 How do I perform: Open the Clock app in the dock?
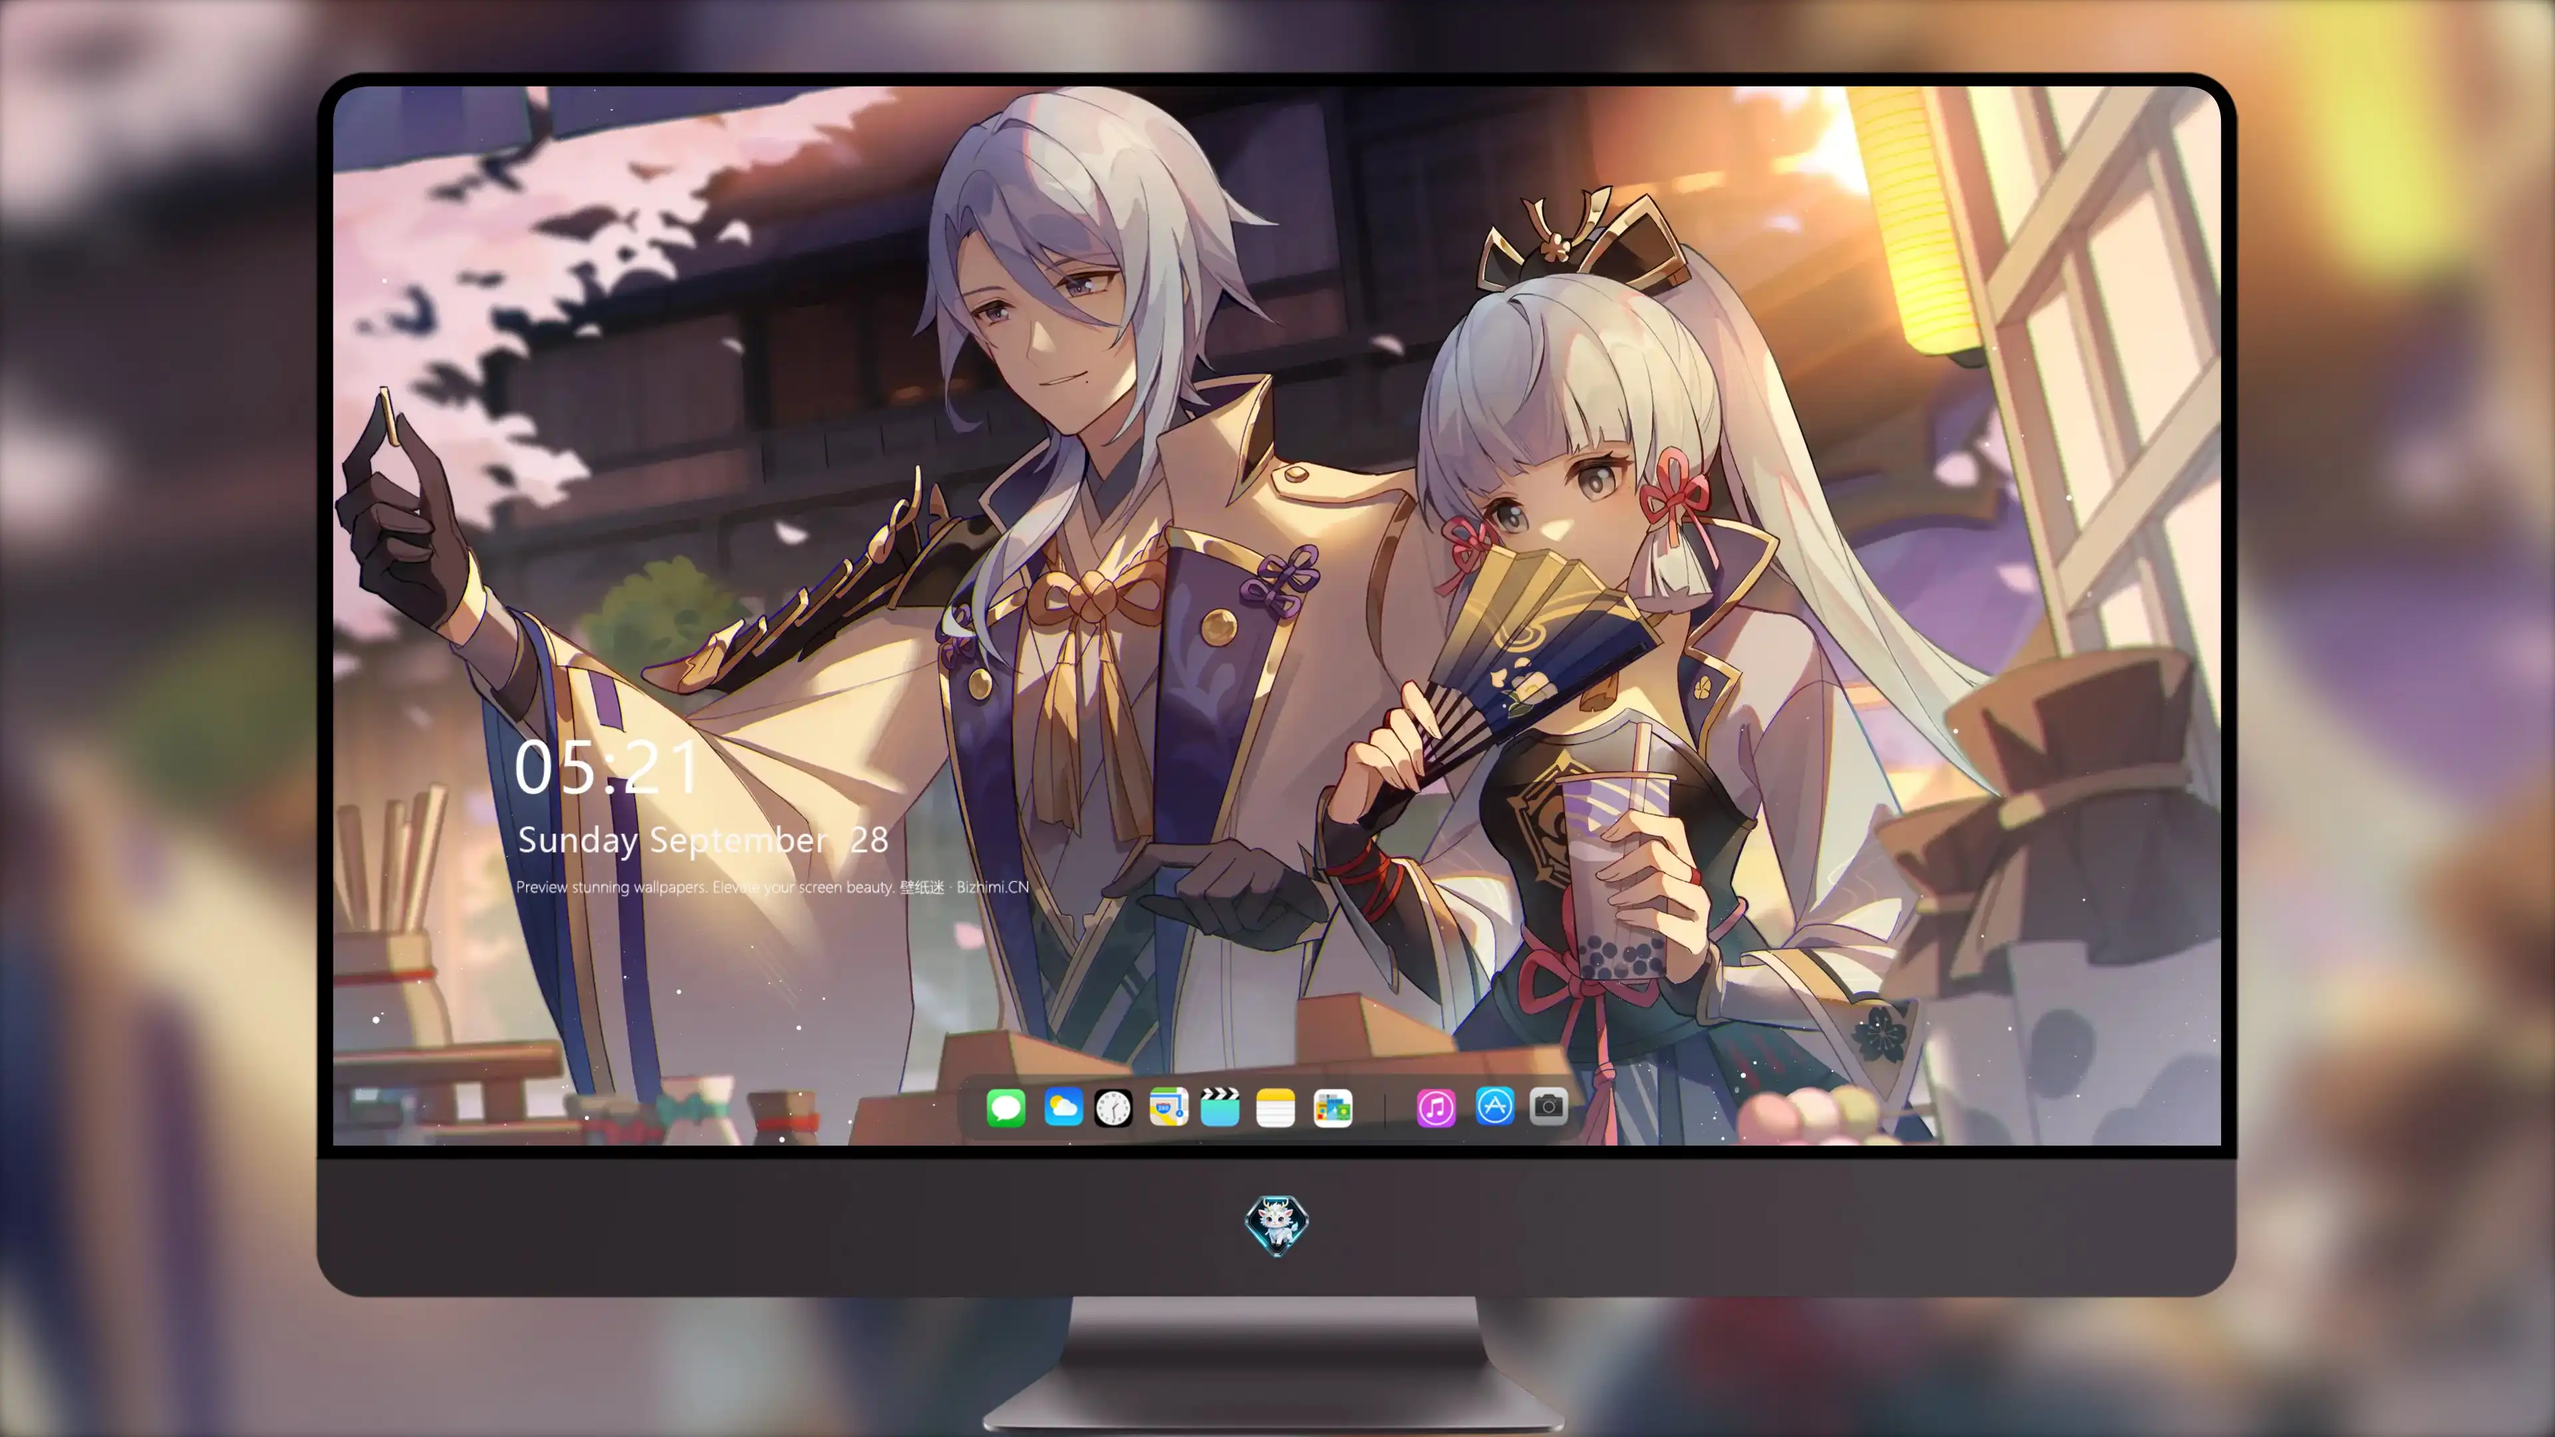click(1113, 1108)
